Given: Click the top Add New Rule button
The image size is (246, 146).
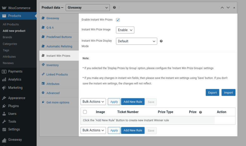Looking at the screenshot, I should [x=133, y=102].
